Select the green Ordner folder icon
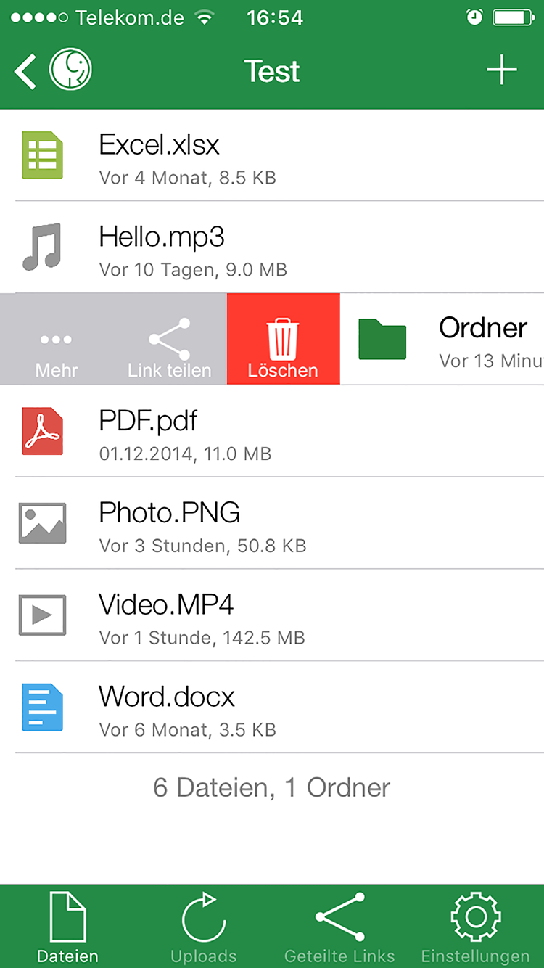Screen dimensions: 544x968 (382, 339)
